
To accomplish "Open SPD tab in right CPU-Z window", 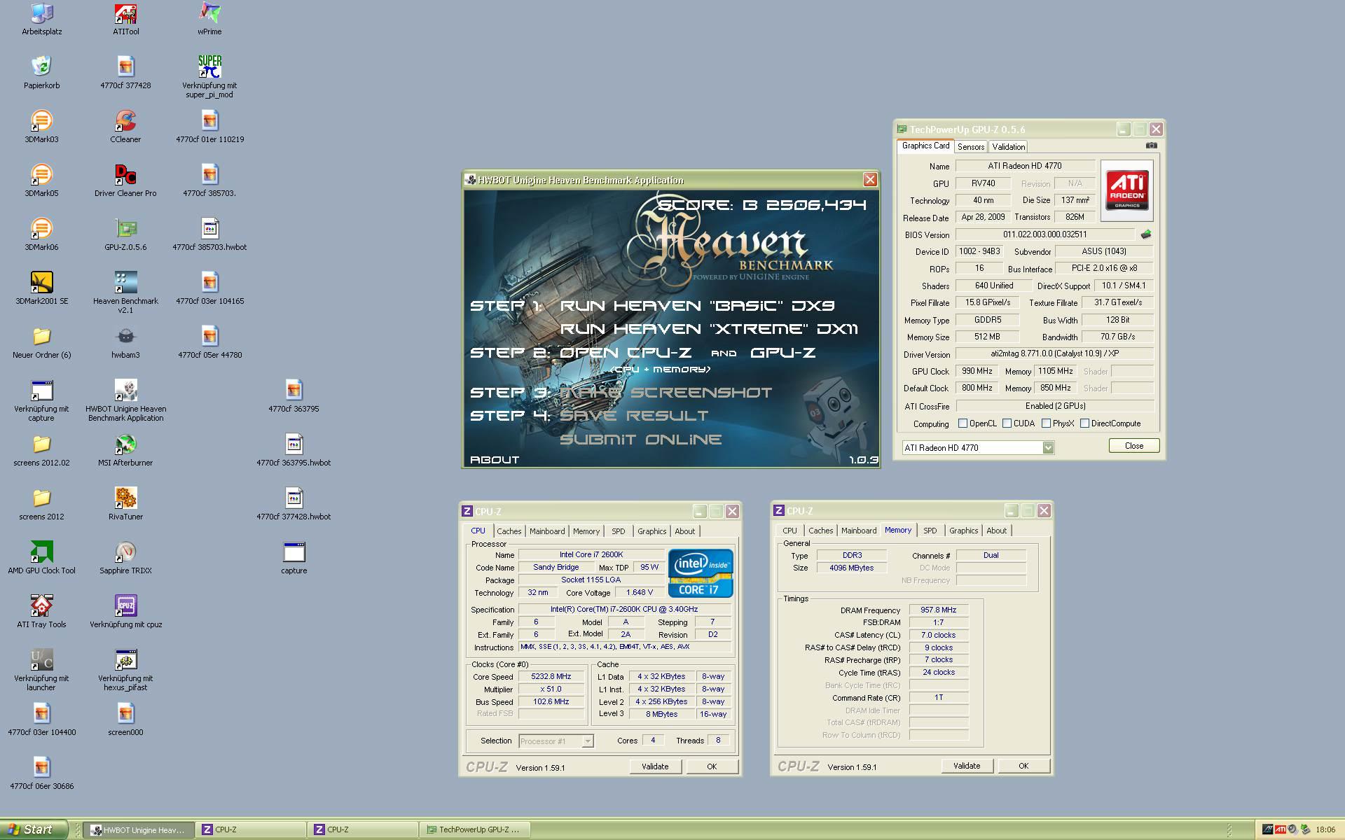I will coord(930,531).
